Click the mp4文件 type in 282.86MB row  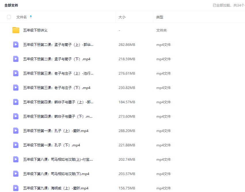click(x=164, y=45)
